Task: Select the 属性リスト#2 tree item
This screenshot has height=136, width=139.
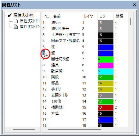Action: coord(30,27)
